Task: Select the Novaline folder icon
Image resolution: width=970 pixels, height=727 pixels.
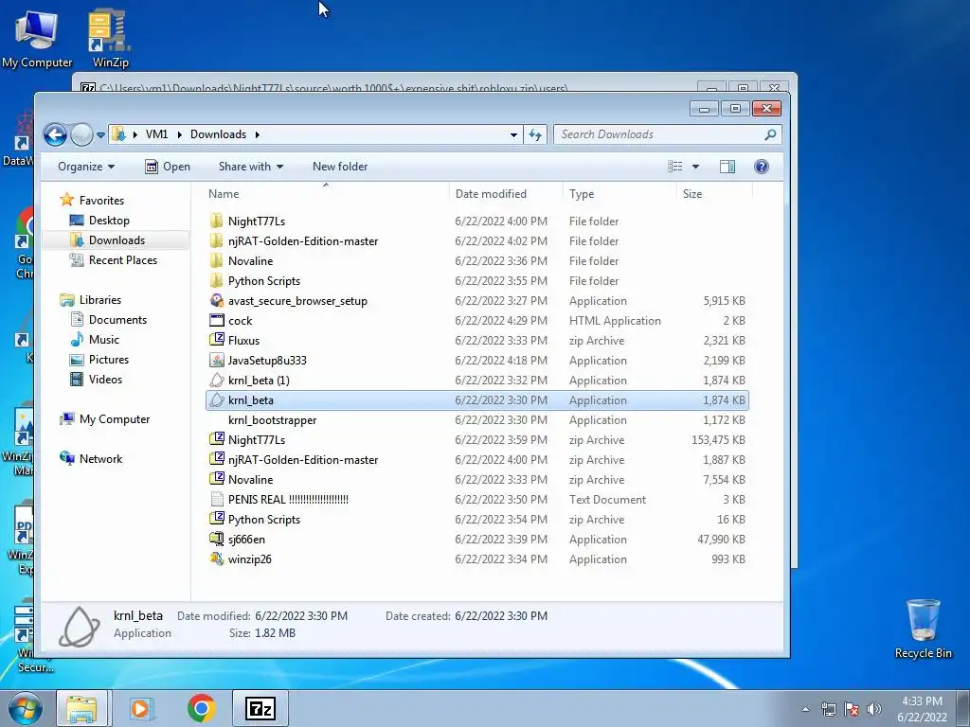Action: pos(217,261)
